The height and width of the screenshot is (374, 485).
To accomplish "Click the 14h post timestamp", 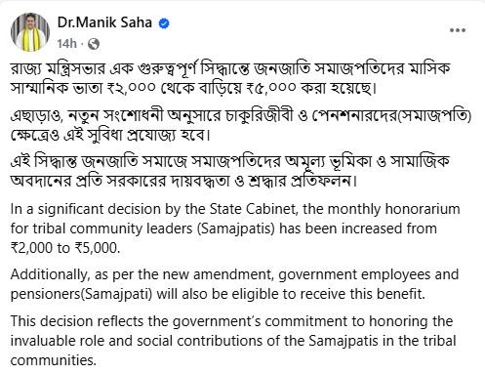I will point(66,43).
